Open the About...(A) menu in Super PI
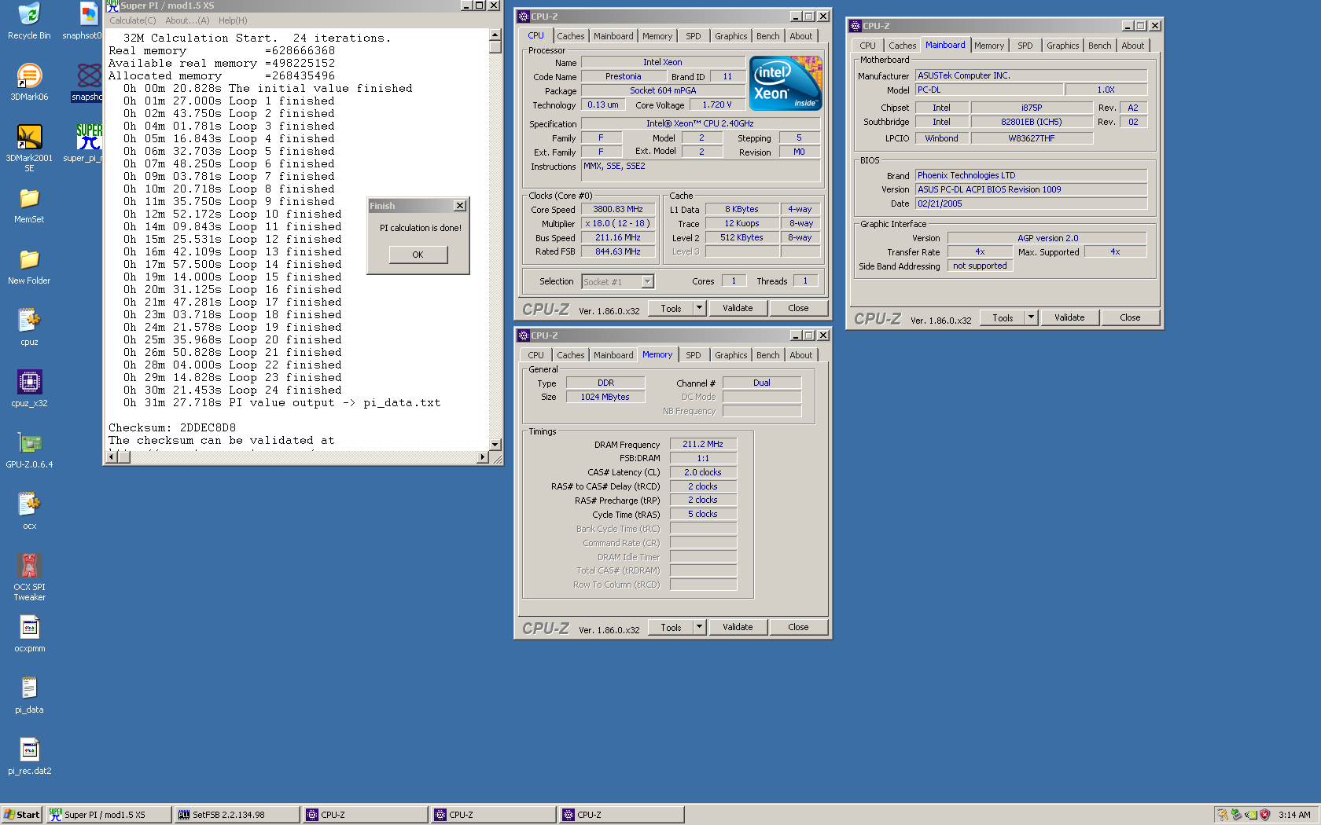The image size is (1321, 825). pos(187,20)
